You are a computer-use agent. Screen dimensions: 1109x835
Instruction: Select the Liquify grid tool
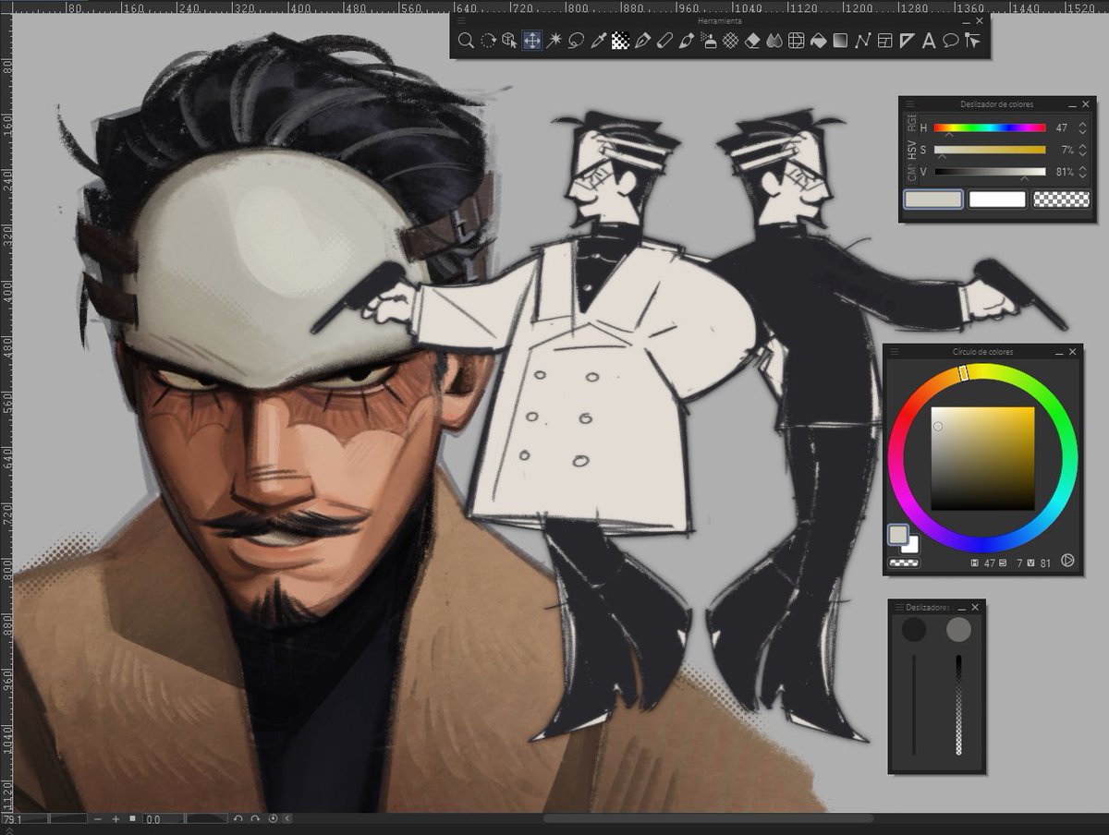[x=797, y=40]
